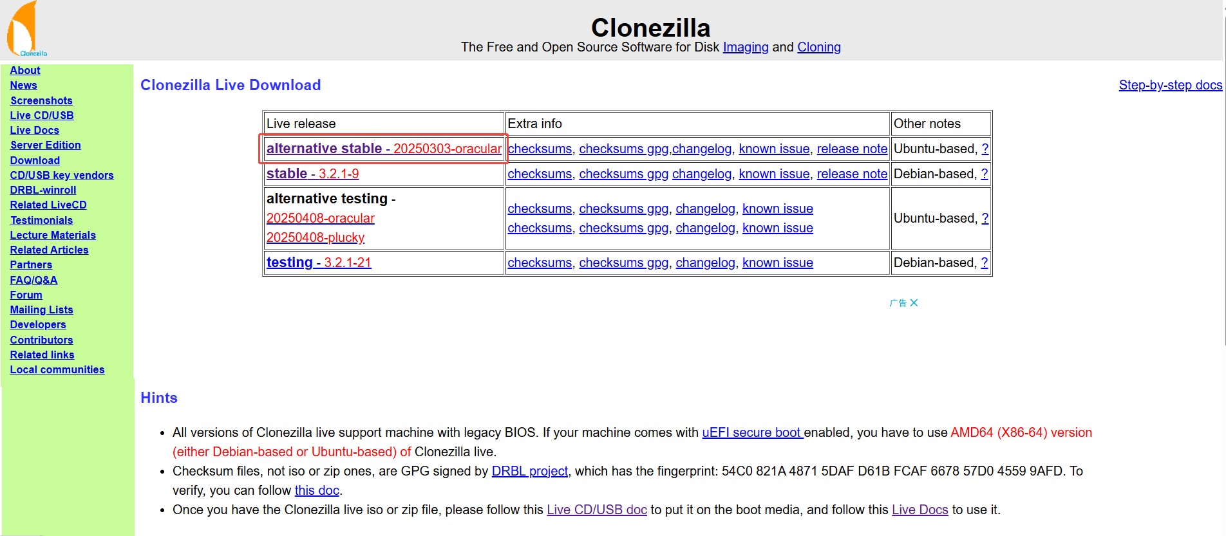The width and height of the screenshot is (1226, 536).
Task: Open checksums for alternative stable row
Action: click(x=540, y=149)
